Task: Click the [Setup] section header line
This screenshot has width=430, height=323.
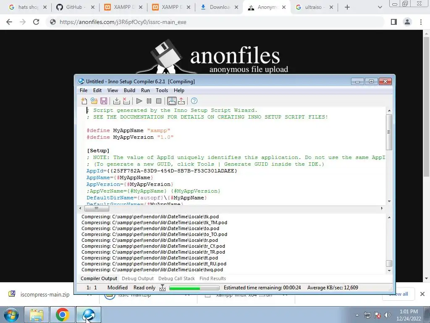Action: [x=98, y=151]
